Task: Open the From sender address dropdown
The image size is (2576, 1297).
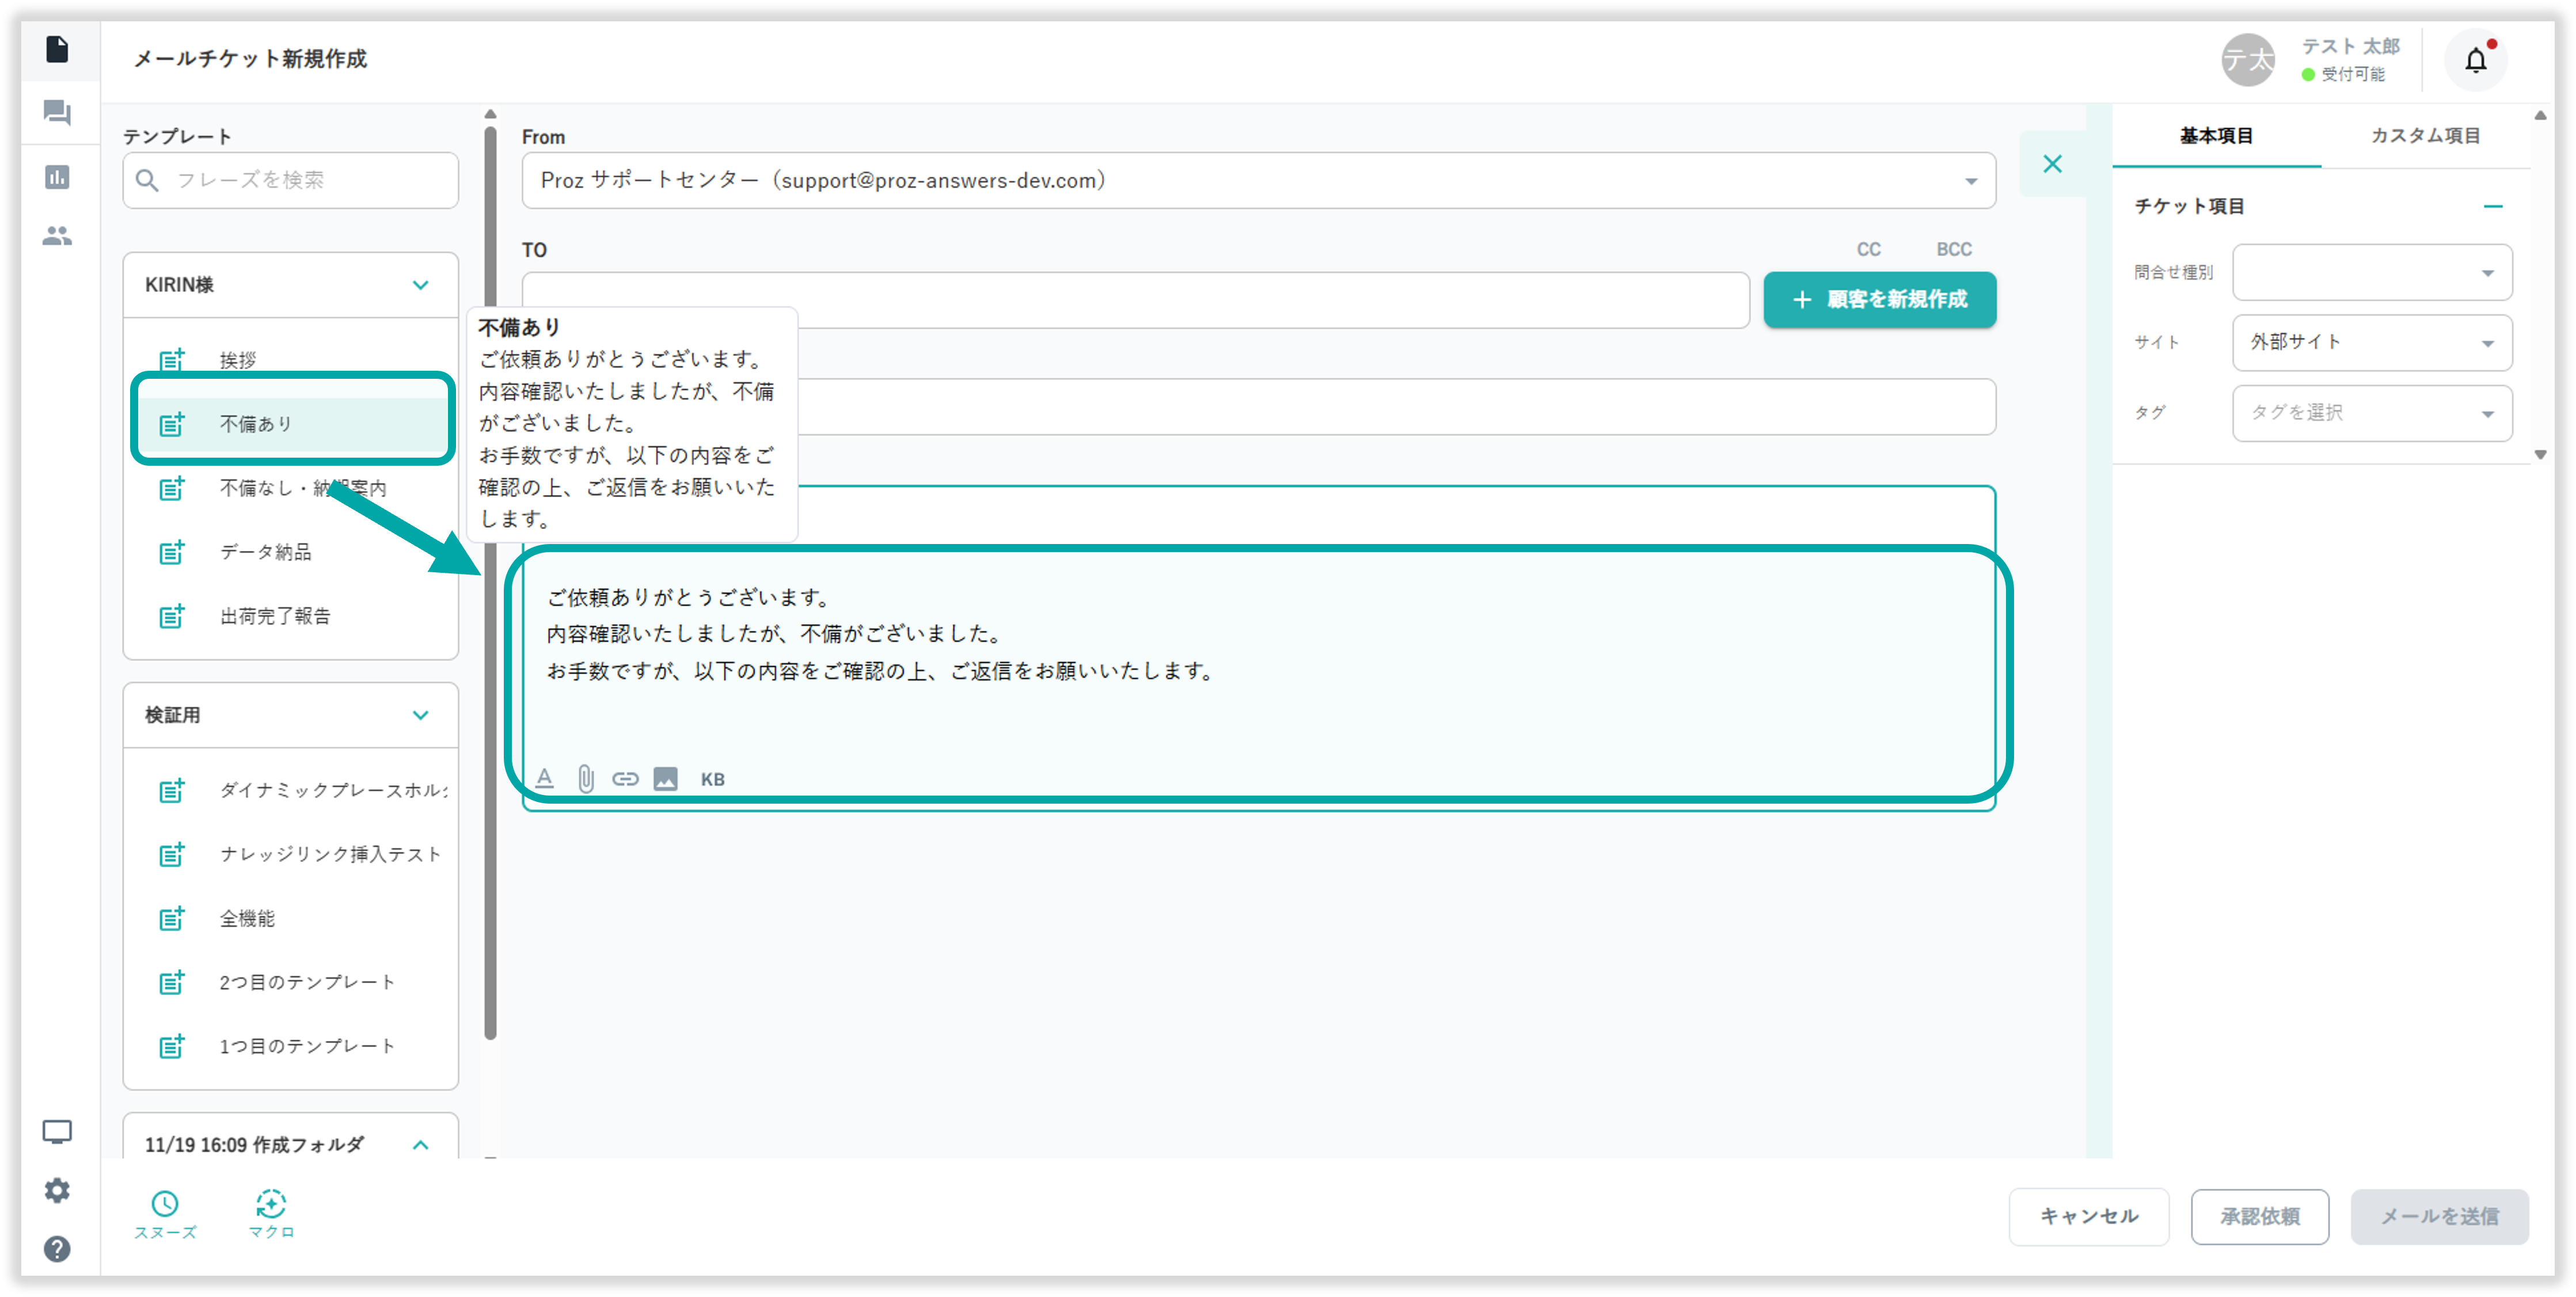Action: click(1258, 180)
